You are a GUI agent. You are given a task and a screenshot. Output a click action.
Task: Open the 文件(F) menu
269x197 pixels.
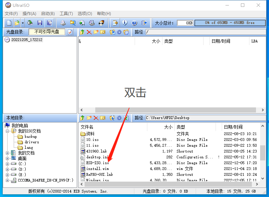11,14
